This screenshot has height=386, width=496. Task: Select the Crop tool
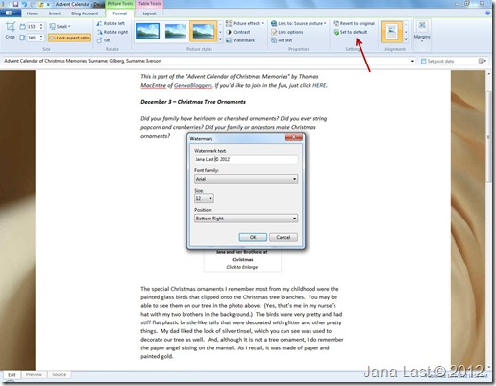[11, 30]
